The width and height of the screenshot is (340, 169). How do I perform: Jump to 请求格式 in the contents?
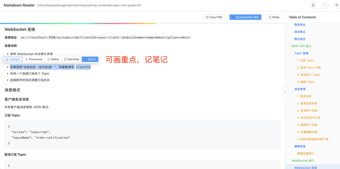click(300, 32)
